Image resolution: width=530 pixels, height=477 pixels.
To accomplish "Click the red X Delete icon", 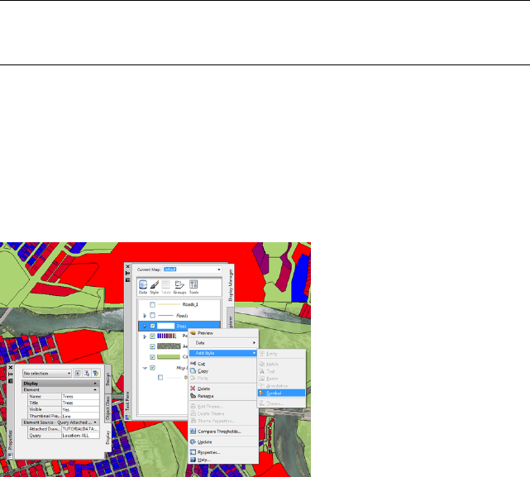I will (x=193, y=389).
